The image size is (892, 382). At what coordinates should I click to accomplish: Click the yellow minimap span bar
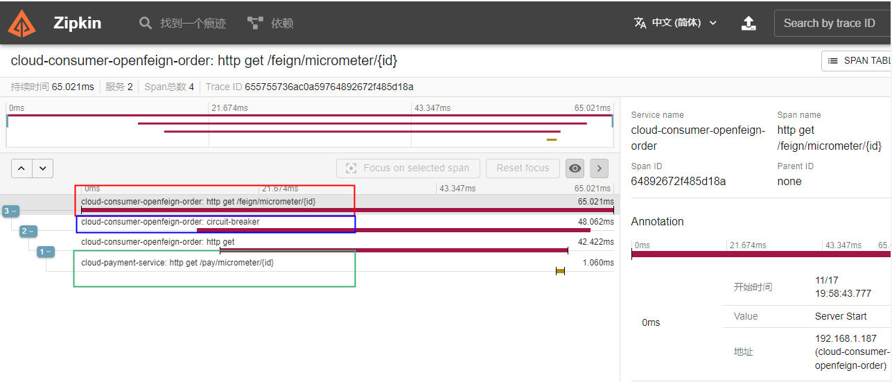coord(552,140)
